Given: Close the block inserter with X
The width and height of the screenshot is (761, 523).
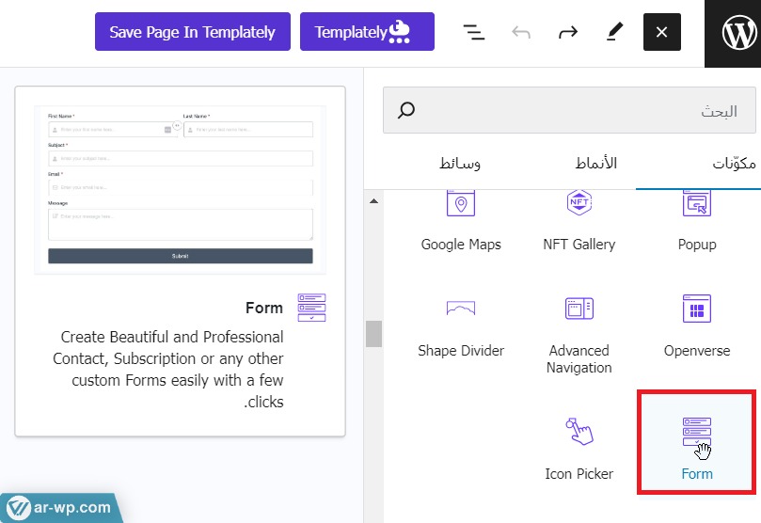Looking at the screenshot, I should coord(661,33).
